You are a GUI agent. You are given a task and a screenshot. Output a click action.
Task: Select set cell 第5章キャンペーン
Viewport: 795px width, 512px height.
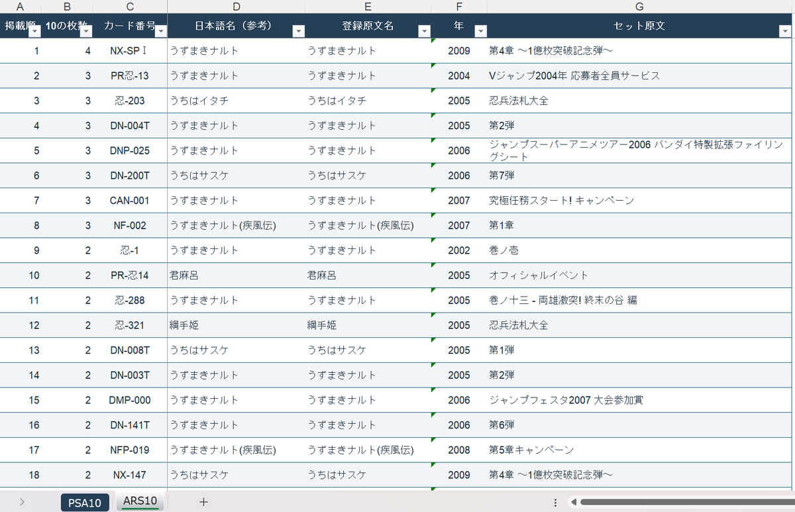(639, 450)
